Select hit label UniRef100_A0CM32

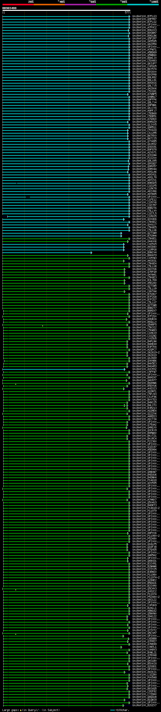click(144, 369)
